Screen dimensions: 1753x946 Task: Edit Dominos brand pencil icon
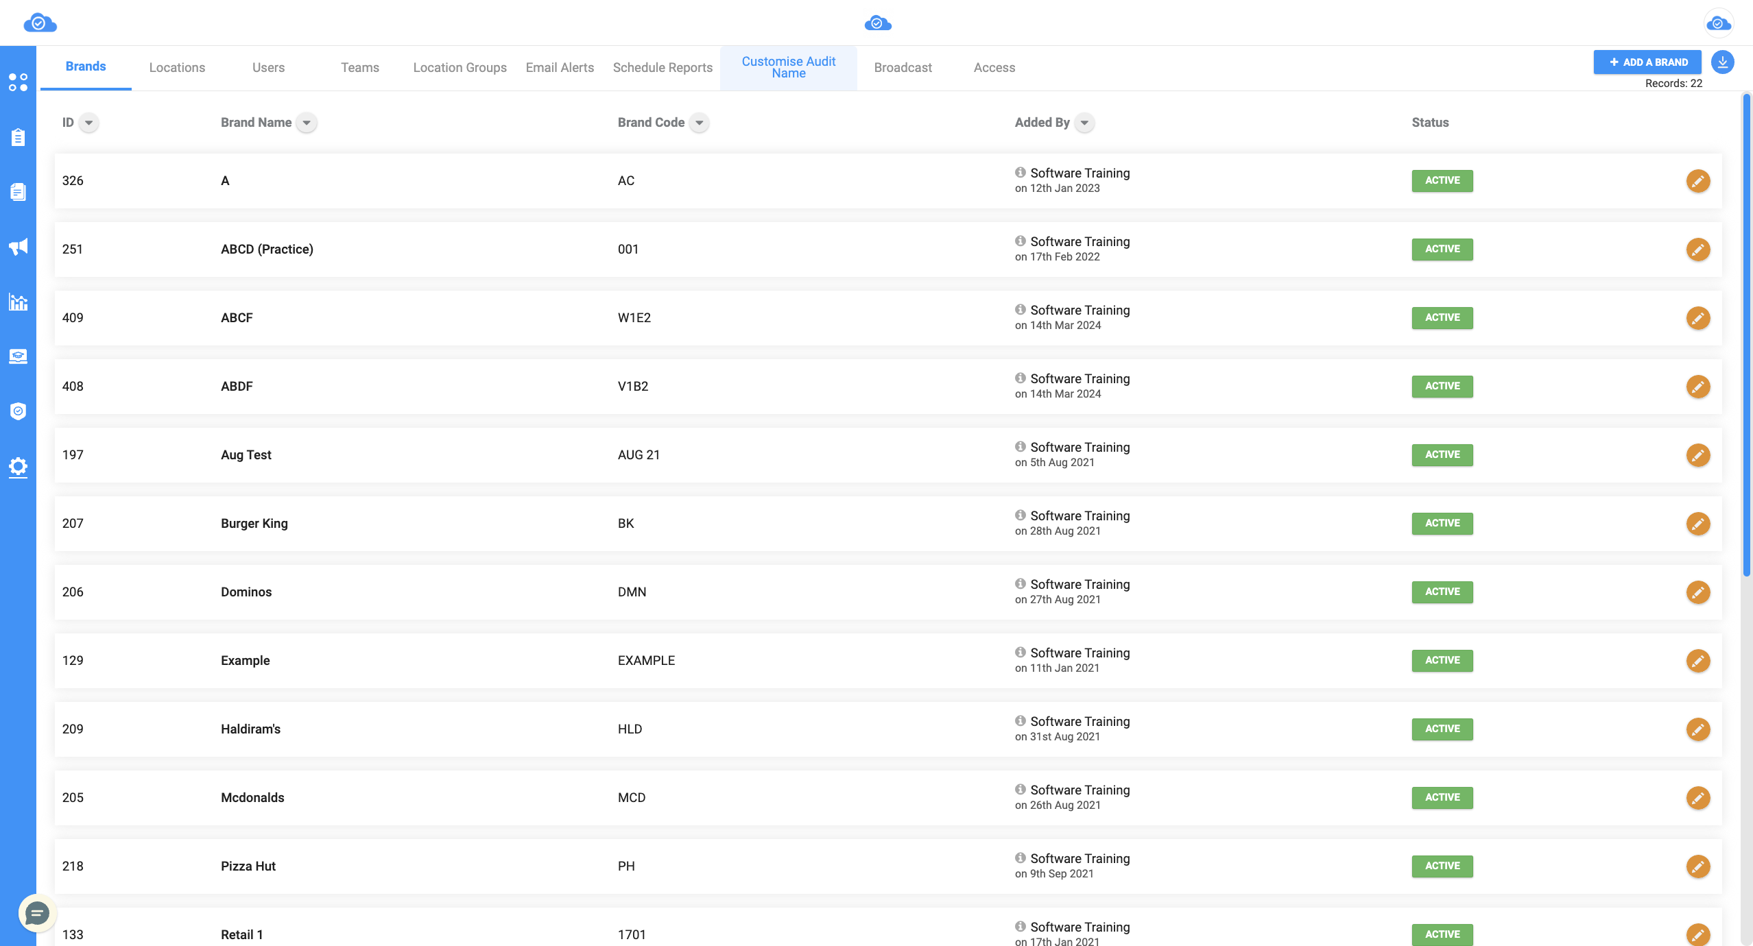pos(1698,592)
